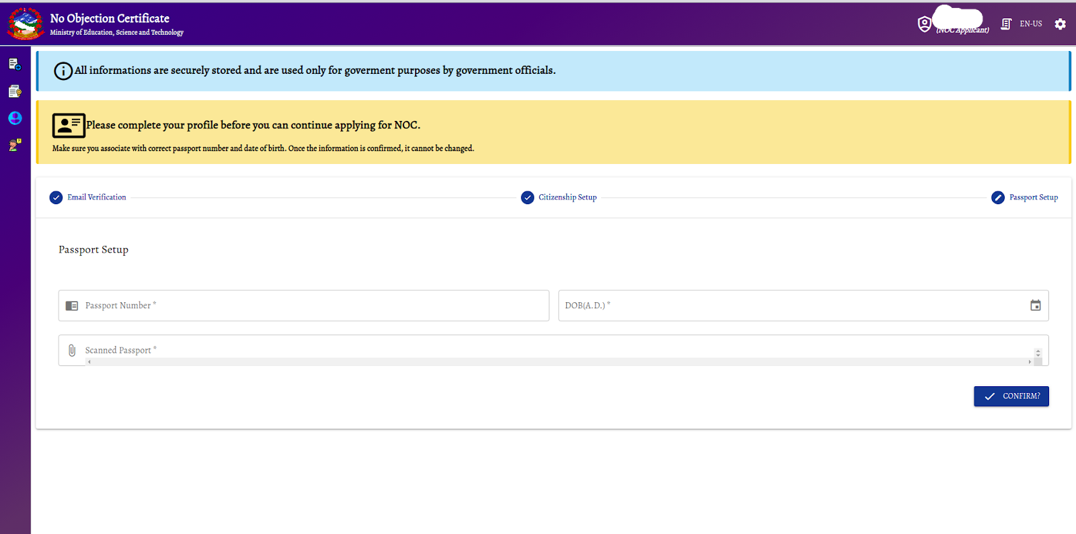The image size is (1076, 534).
Task: Open the certificate document sidebar icon
Action: tap(15, 91)
